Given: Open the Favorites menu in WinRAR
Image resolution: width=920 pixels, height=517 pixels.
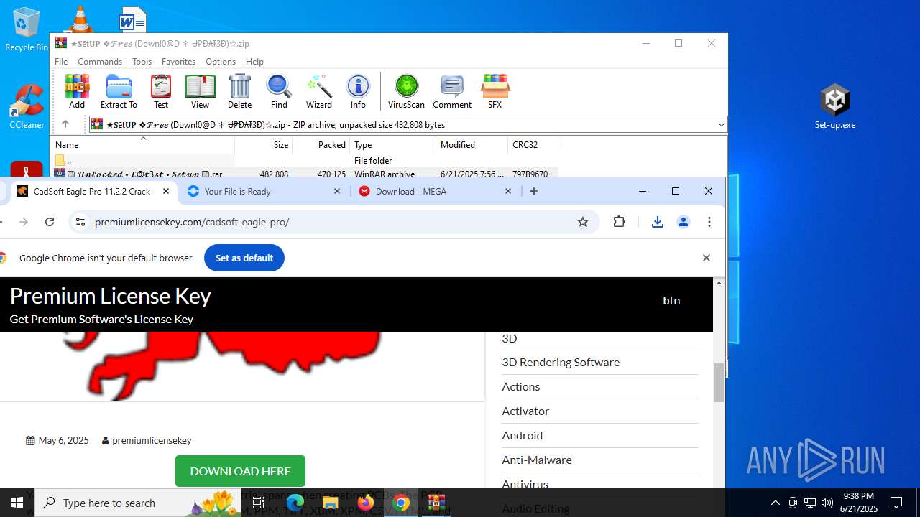Looking at the screenshot, I should (178, 62).
